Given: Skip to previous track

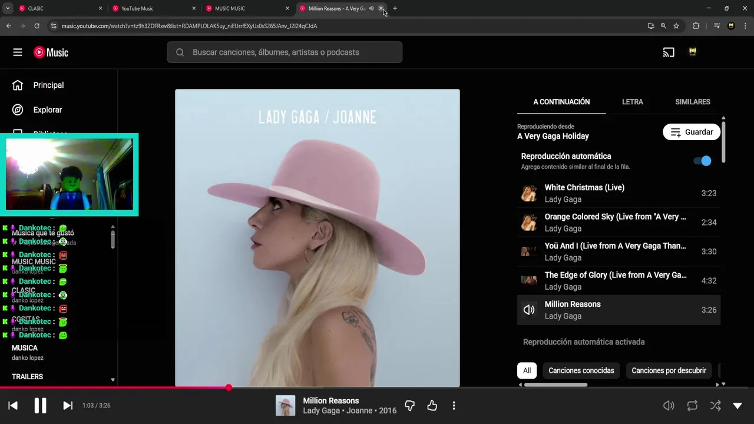Looking at the screenshot, I should [x=13, y=405].
